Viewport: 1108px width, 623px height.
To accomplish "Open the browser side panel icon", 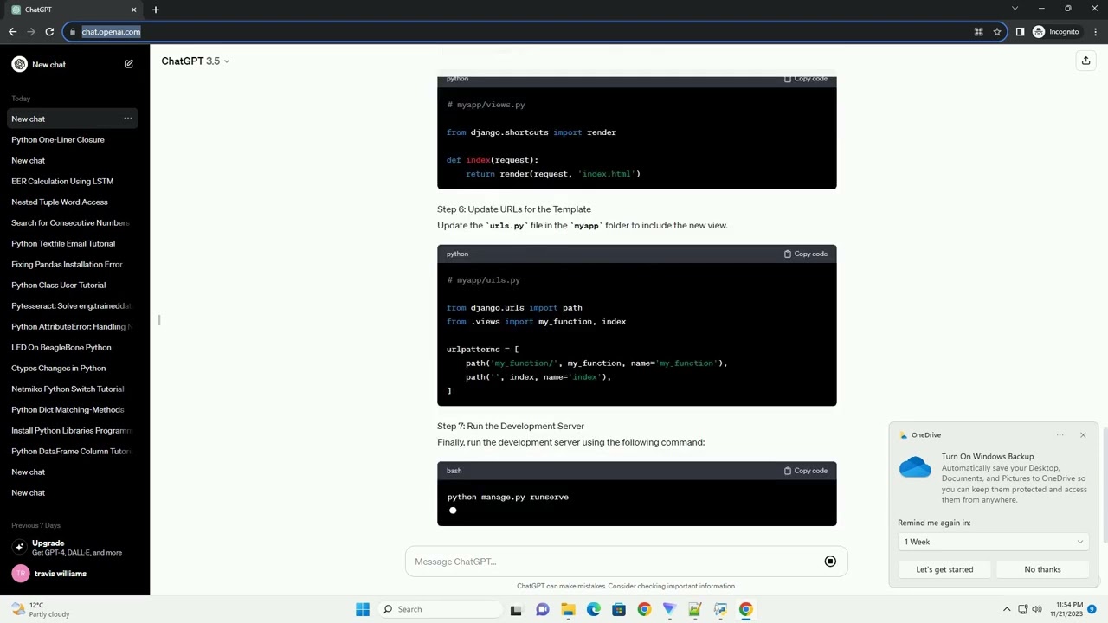I will pos(1020,32).
